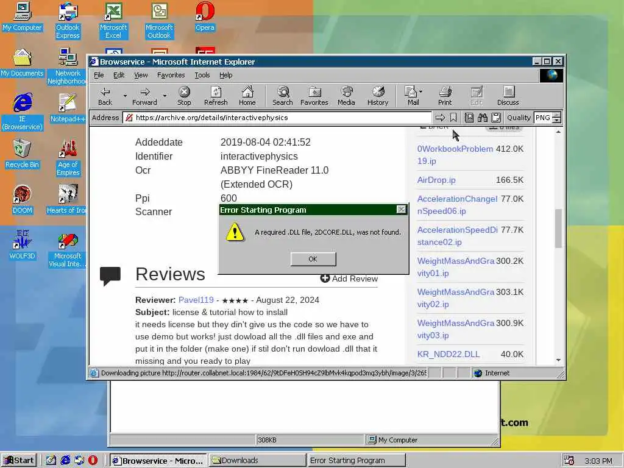Click the page scrollbar down arrow
The image size is (624, 468).
558,360
